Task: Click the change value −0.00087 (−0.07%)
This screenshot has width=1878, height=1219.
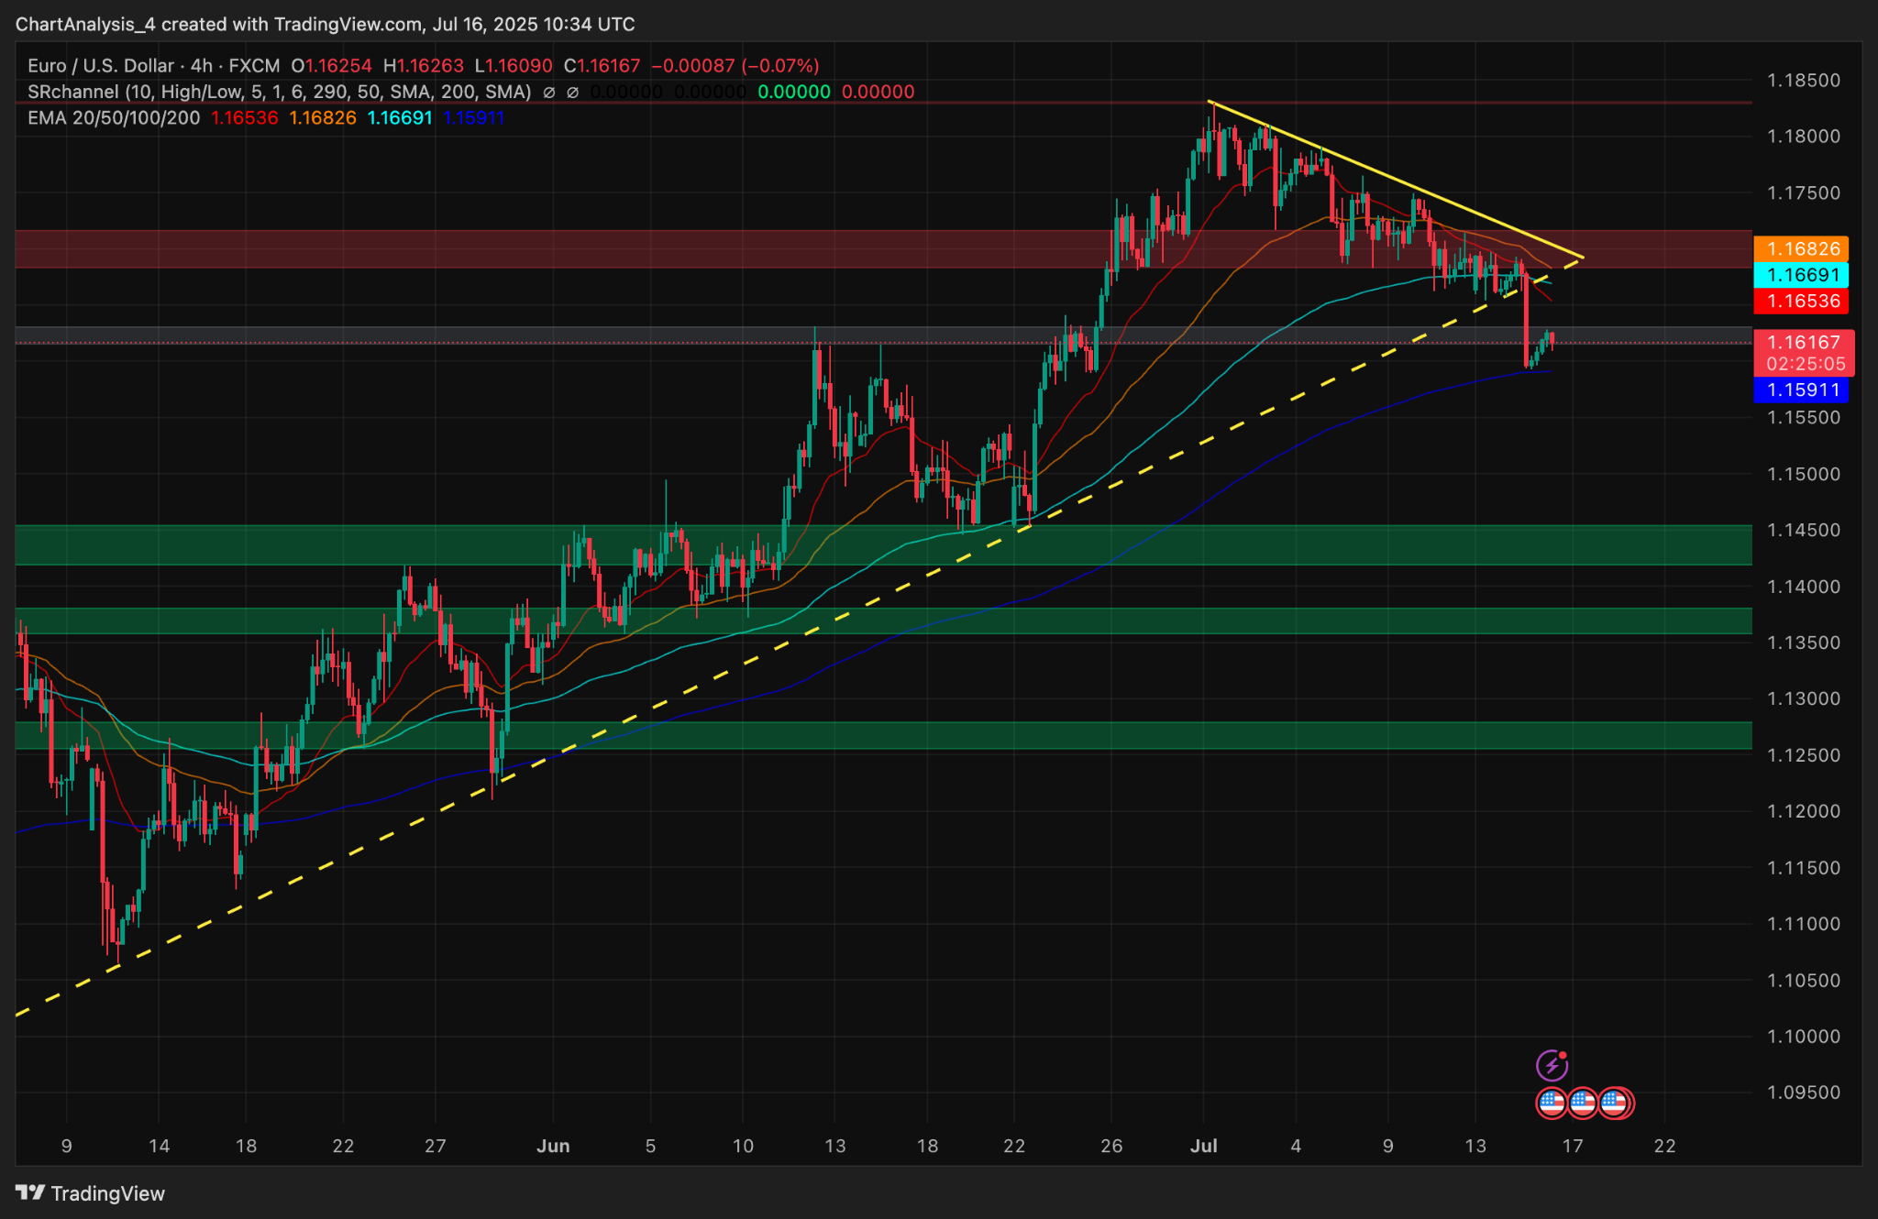Action: click(x=735, y=66)
